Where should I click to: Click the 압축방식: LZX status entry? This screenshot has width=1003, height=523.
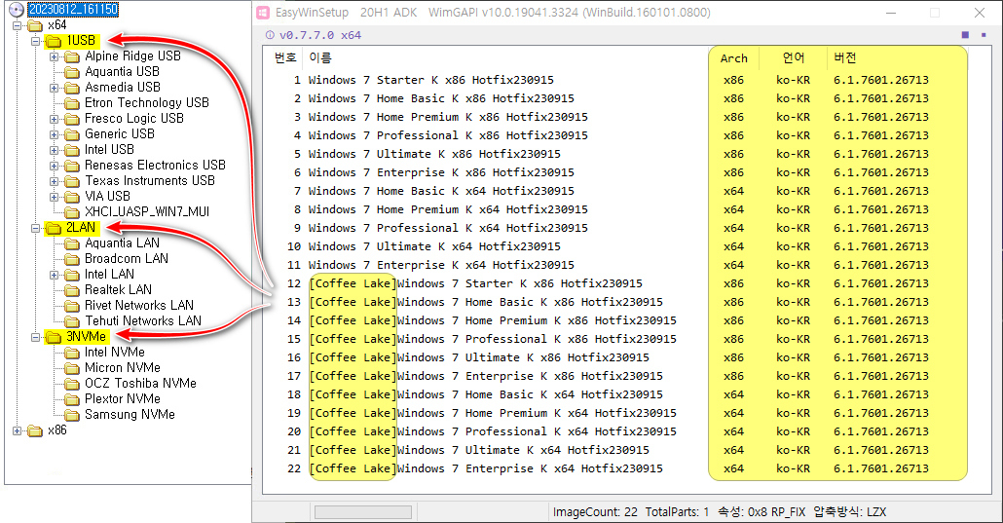[849, 512]
